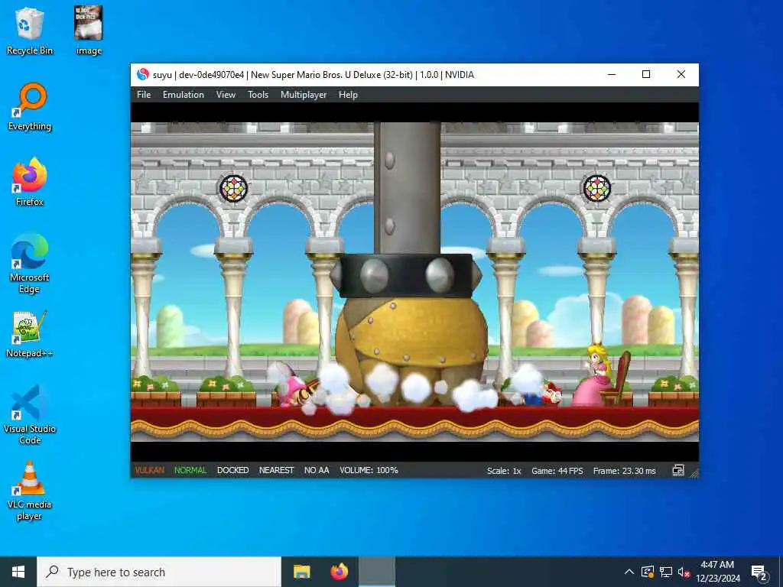Open the taskbar clock showing 4:47 AM
783x587 pixels.
(717, 572)
